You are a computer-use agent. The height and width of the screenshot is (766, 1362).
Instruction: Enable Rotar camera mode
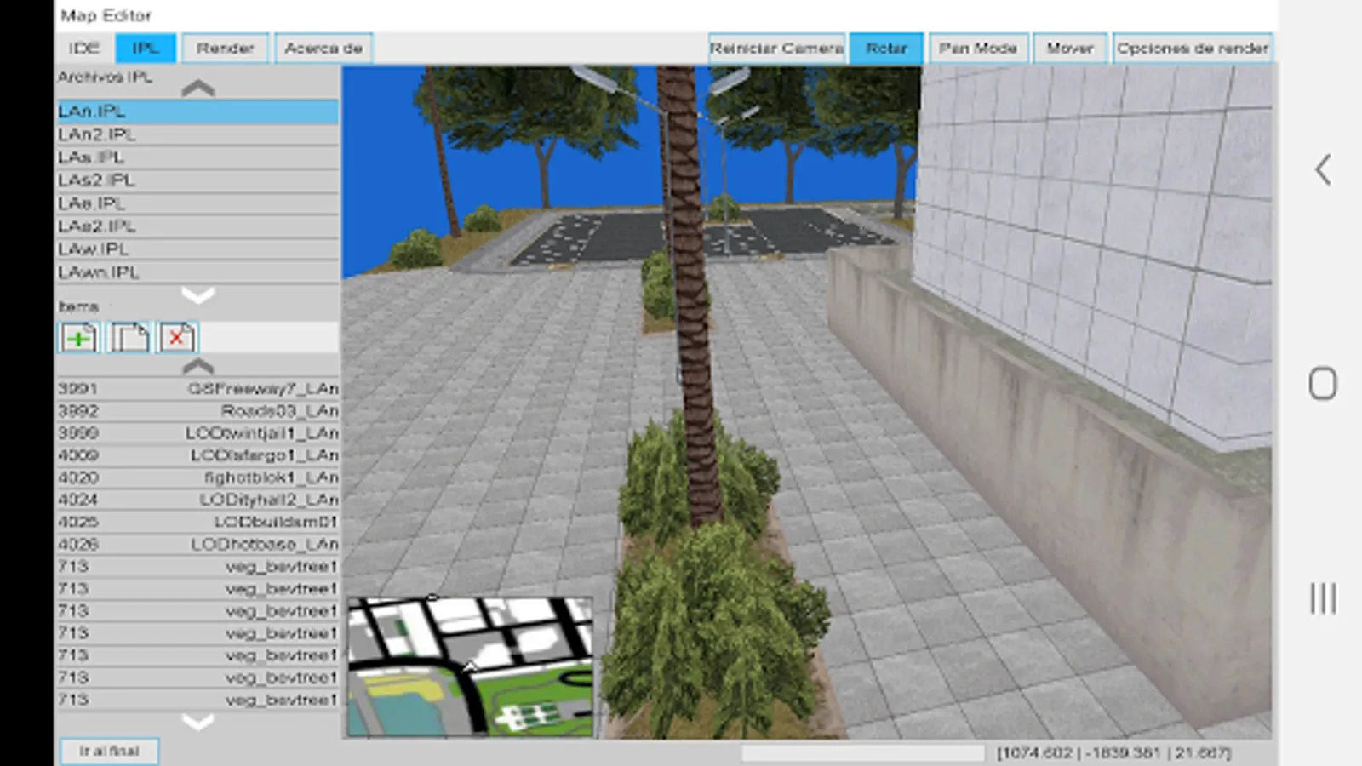pyautogui.click(x=886, y=49)
